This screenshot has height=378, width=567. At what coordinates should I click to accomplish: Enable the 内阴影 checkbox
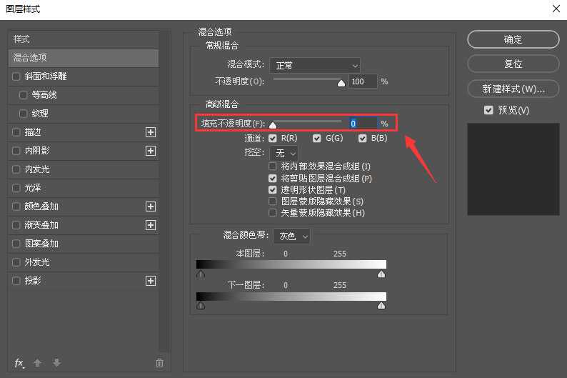point(16,151)
